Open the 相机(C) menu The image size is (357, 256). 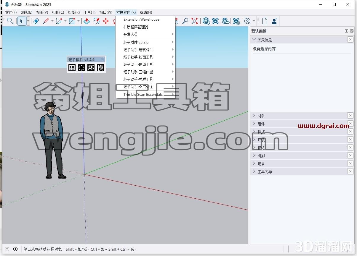coord(58,12)
